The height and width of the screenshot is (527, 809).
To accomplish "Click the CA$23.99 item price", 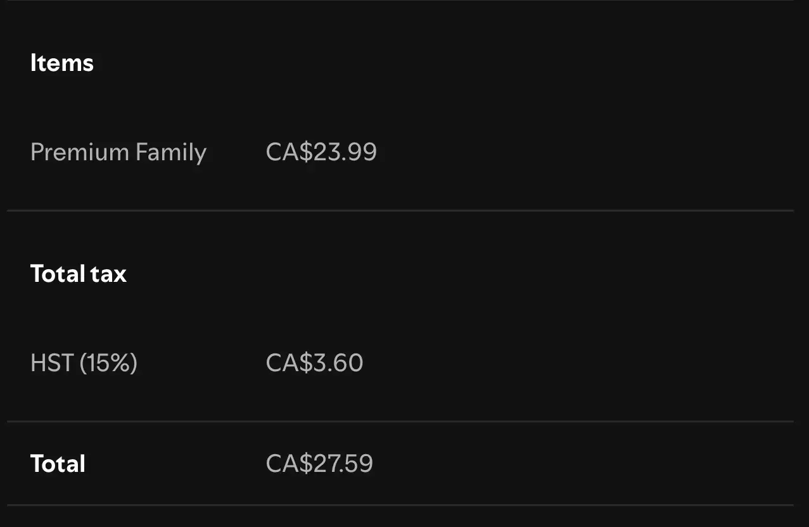I will coord(321,152).
